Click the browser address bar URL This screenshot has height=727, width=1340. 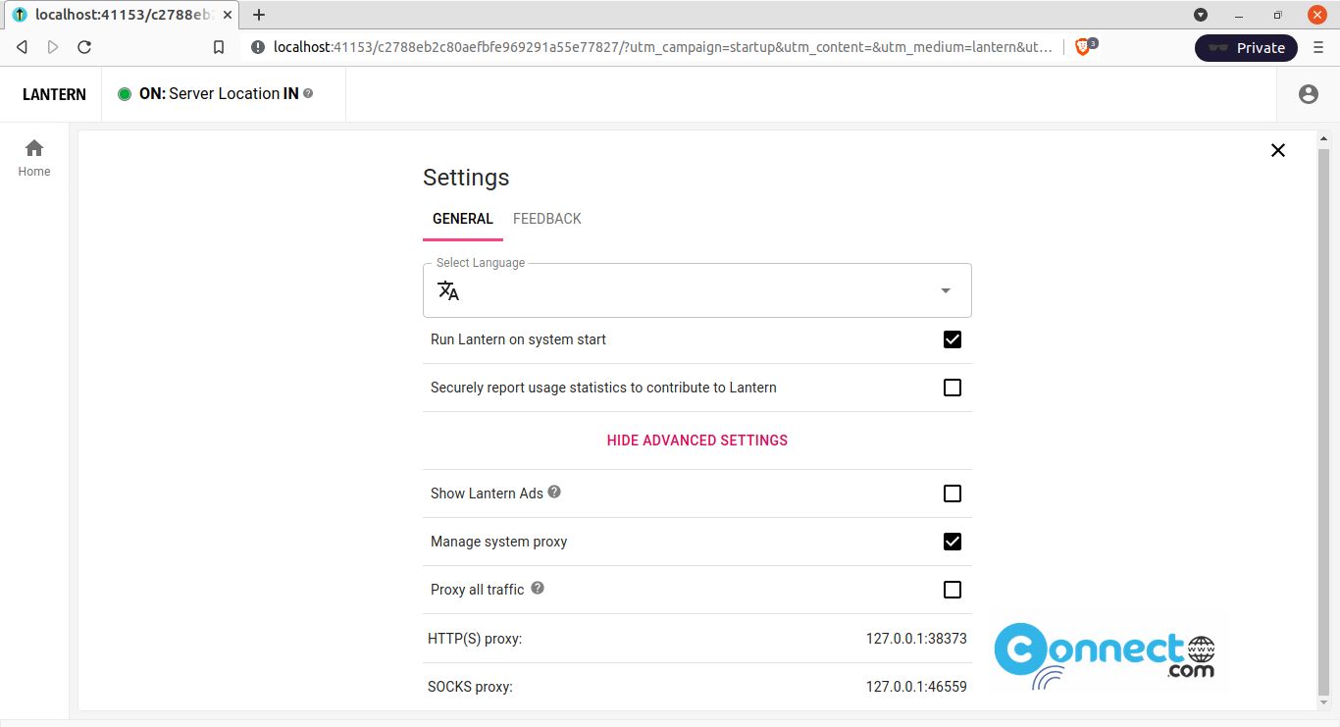point(662,47)
